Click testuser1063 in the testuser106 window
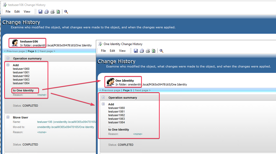 point(21,80)
